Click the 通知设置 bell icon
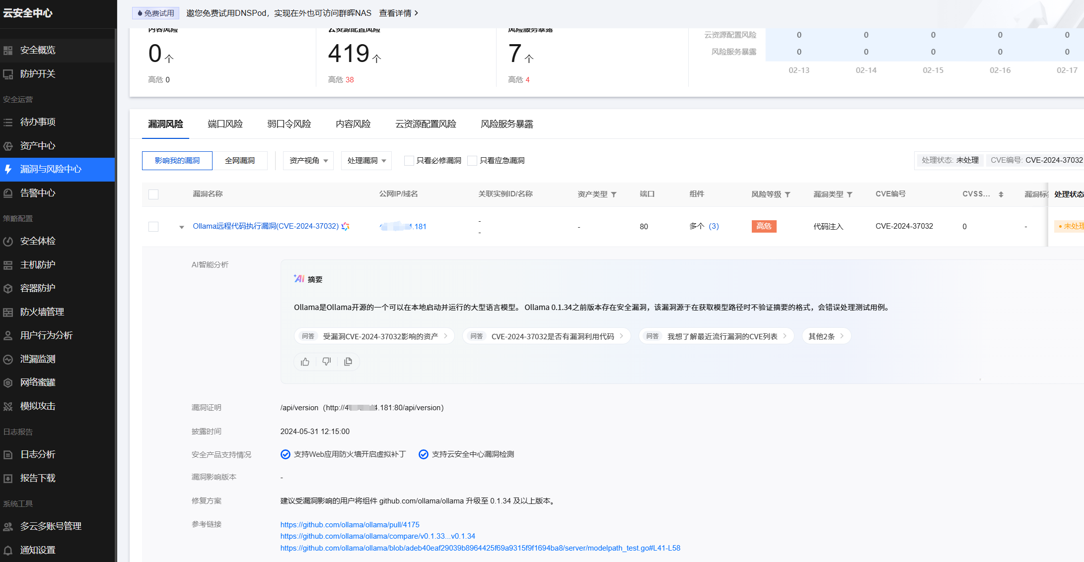 (8, 550)
